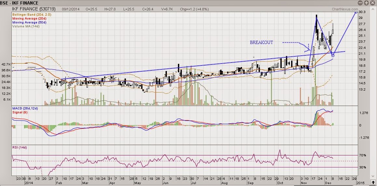Click the '2014' year label on time axis

click(x=29, y=183)
